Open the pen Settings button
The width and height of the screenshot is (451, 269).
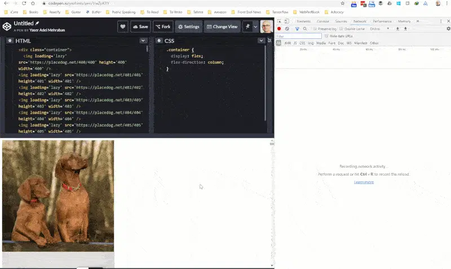[188, 26]
